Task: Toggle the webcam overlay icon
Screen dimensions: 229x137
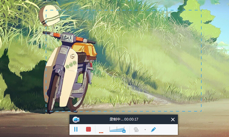Action: 136,129
